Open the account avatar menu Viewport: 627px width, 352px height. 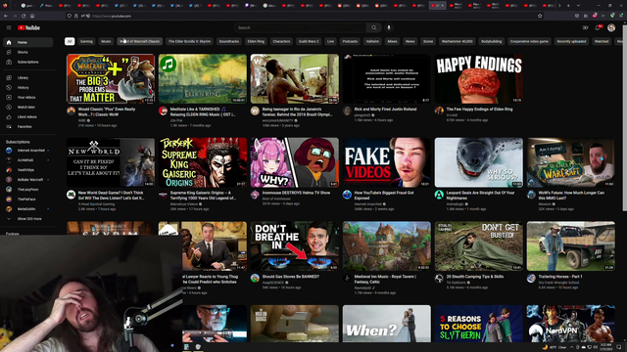pos(611,27)
